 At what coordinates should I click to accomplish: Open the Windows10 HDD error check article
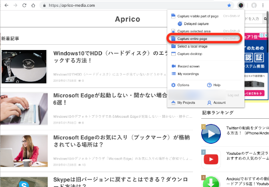[x=111, y=57]
